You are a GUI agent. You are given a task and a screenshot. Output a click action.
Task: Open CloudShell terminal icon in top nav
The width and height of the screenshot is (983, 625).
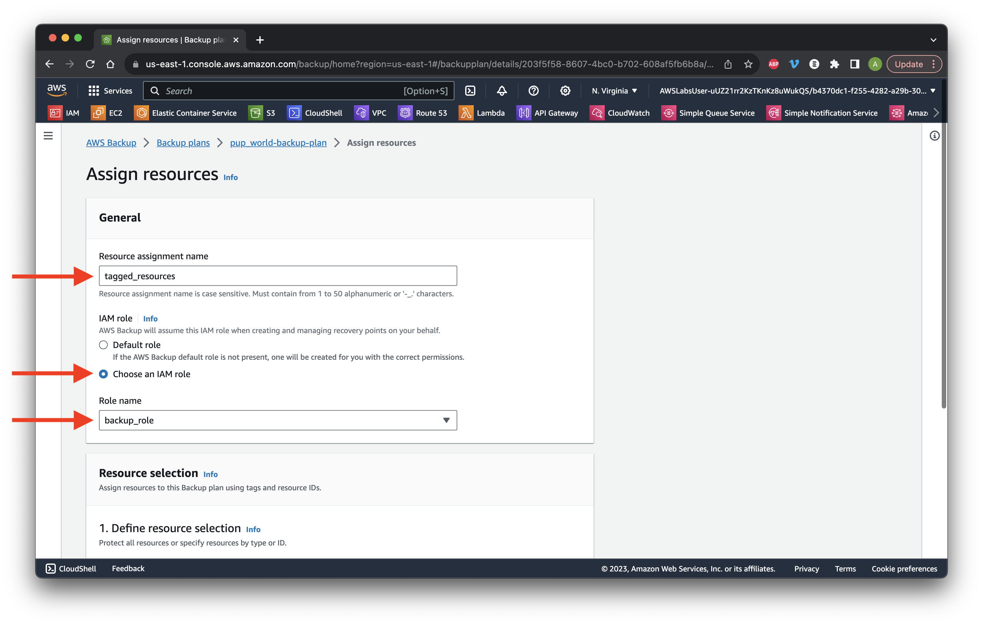point(470,91)
